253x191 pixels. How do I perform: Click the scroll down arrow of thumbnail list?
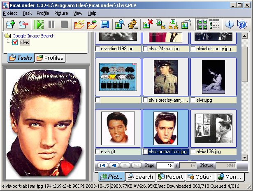(x=244, y=157)
